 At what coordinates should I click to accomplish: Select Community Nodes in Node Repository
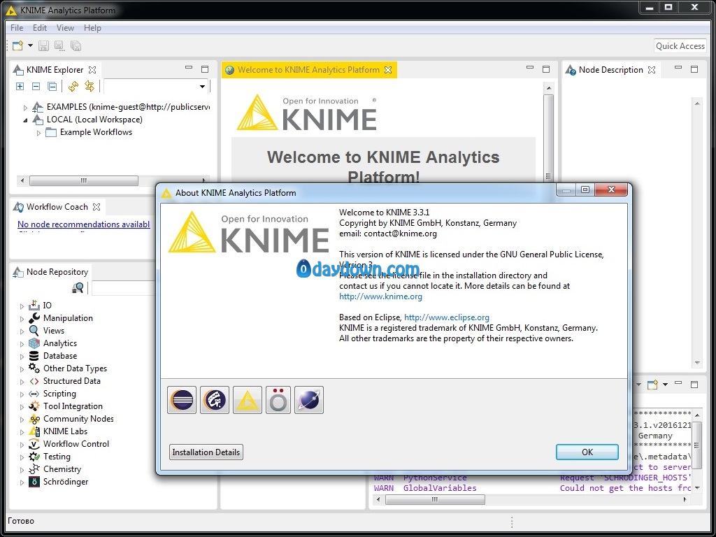pos(78,419)
